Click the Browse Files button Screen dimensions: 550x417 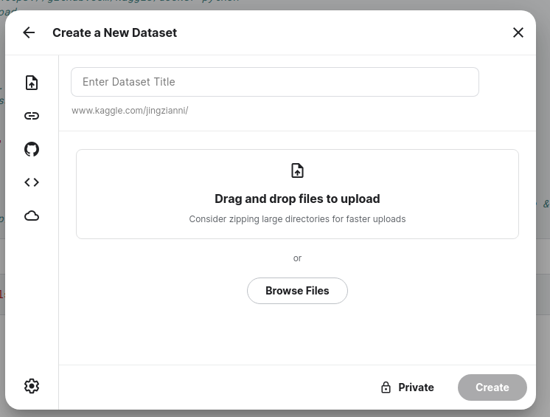point(297,291)
